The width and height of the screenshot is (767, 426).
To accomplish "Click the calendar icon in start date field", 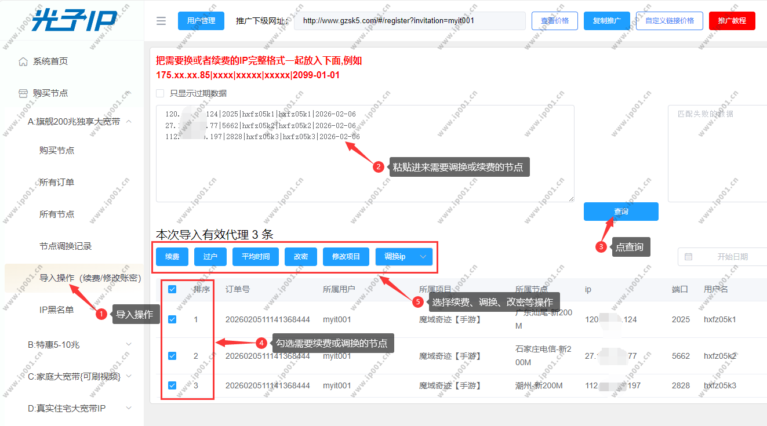I will point(689,257).
